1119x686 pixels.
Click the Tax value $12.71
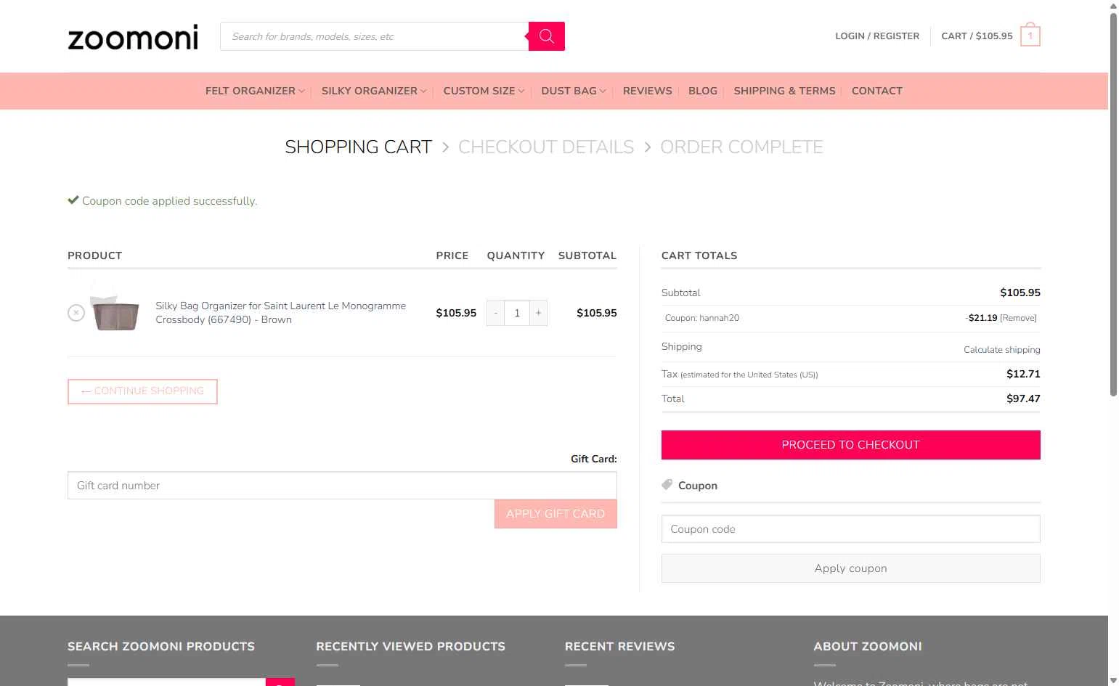pyautogui.click(x=1023, y=374)
